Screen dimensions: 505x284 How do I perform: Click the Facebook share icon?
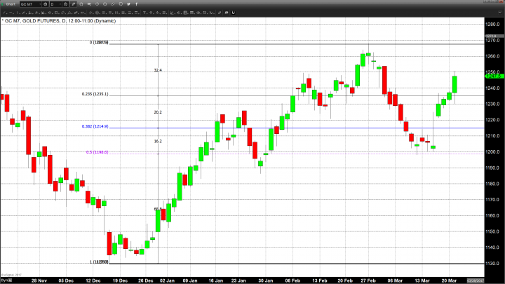pos(136,4)
